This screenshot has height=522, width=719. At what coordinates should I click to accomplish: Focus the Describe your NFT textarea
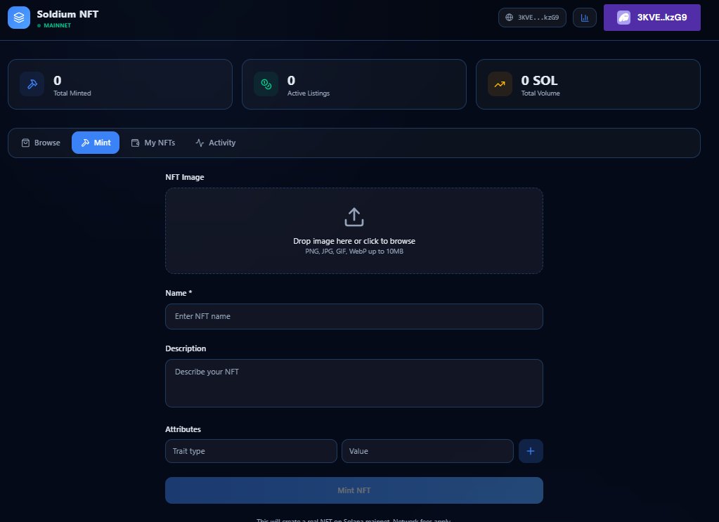[354, 383]
